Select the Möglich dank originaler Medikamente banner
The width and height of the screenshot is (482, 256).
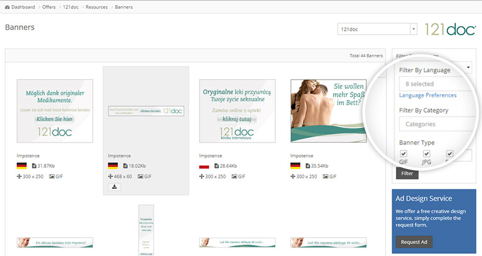pyautogui.click(x=55, y=111)
